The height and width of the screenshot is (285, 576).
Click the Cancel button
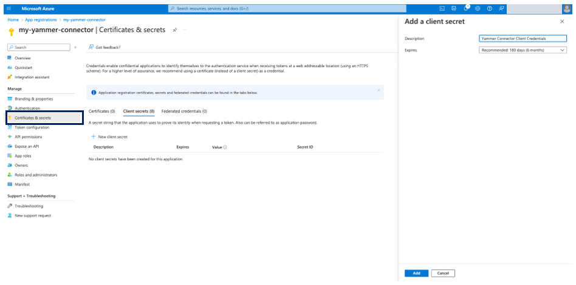[x=443, y=273]
